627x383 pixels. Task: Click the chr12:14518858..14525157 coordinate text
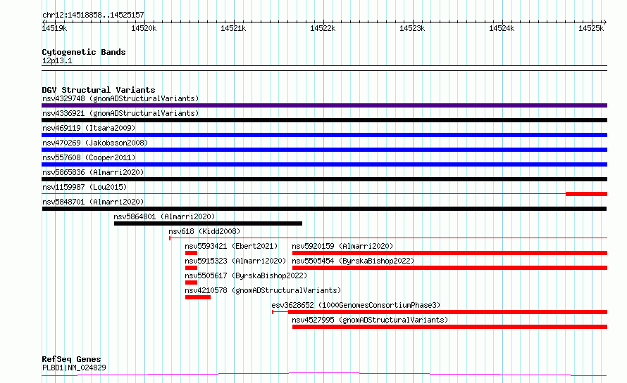[93, 15]
